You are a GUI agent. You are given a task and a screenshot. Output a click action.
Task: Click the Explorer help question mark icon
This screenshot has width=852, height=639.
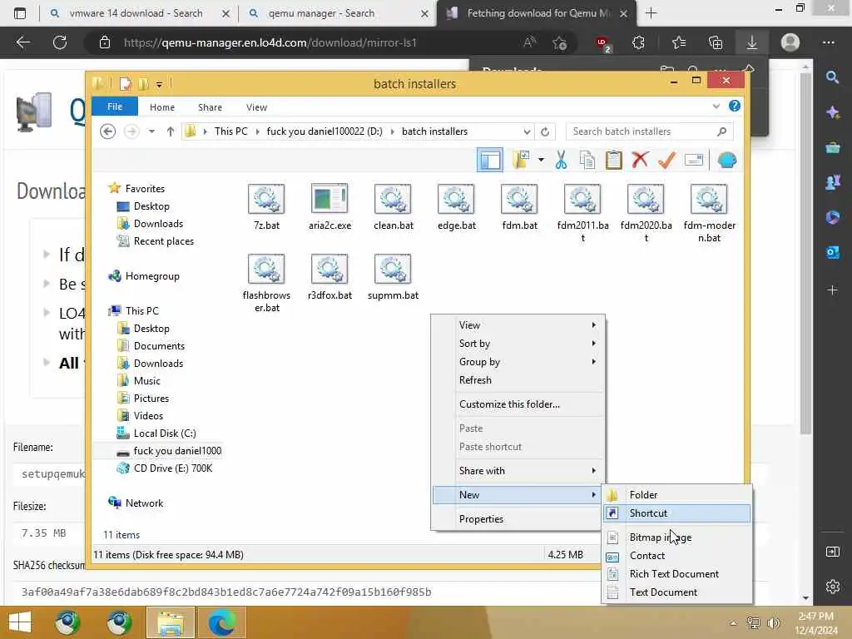[x=734, y=106]
